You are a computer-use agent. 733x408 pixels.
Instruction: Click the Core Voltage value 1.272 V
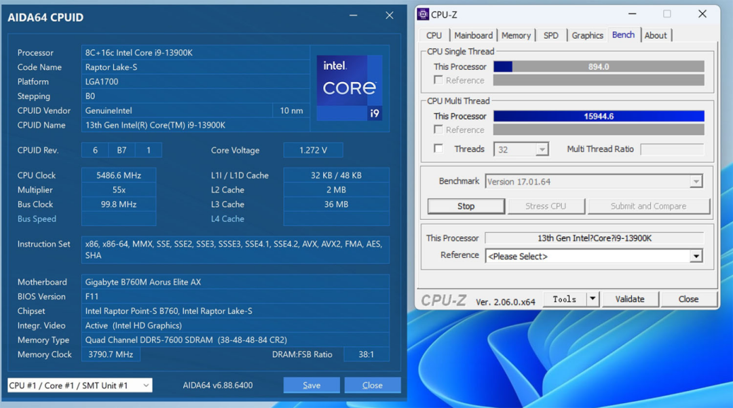(x=313, y=150)
